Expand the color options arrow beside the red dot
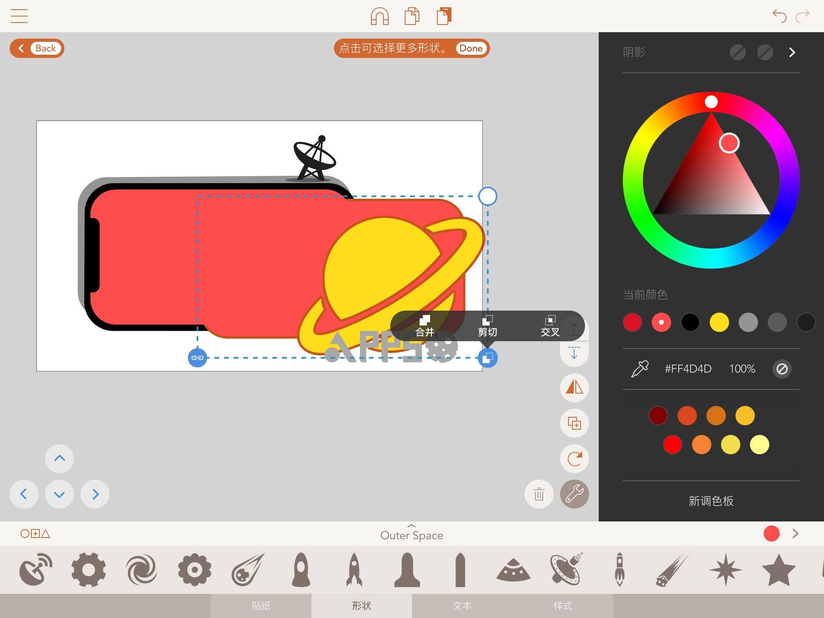Image resolution: width=824 pixels, height=618 pixels. pyautogui.click(x=795, y=534)
